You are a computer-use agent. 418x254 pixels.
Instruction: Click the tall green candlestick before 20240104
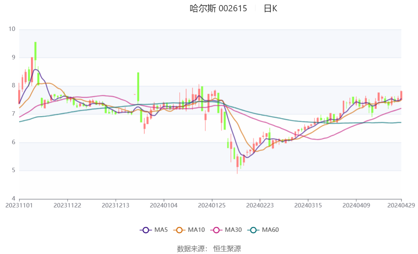coord(138,87)
